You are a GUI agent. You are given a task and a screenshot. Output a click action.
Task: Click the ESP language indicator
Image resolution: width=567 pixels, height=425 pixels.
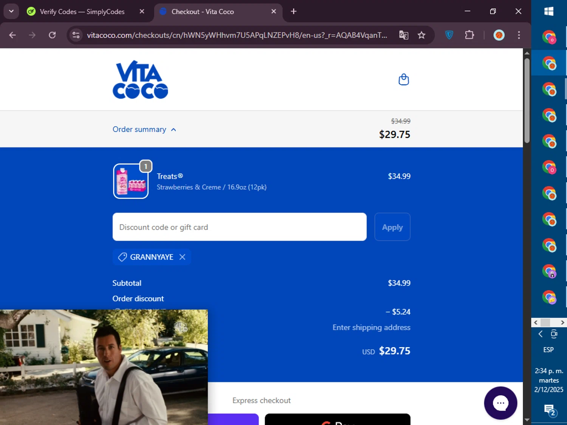click(548, 350)
